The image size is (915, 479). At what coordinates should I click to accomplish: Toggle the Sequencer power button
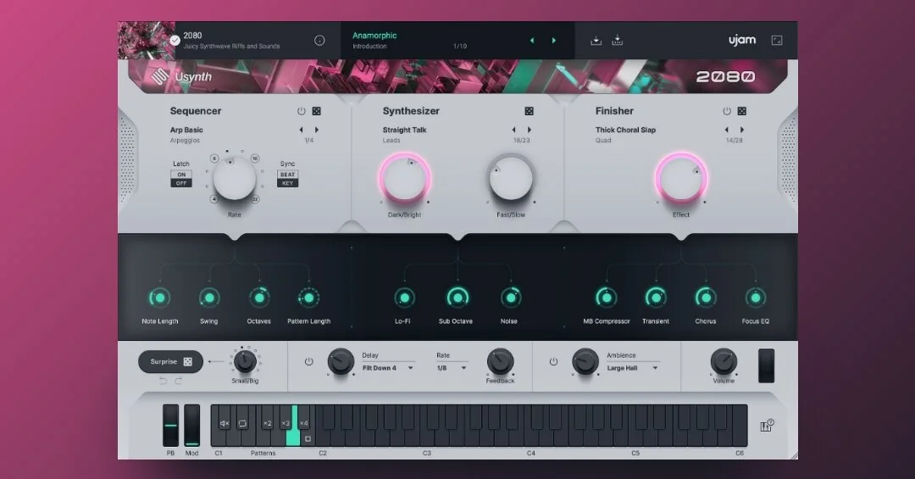[301, 111]
